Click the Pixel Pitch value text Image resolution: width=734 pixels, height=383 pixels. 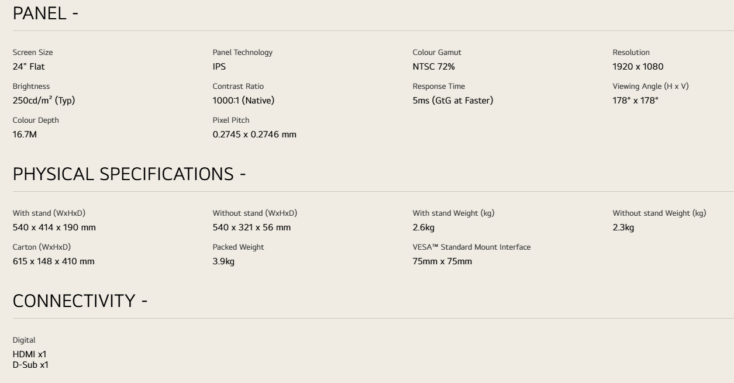pyautogui.click(x=254, y=134)
